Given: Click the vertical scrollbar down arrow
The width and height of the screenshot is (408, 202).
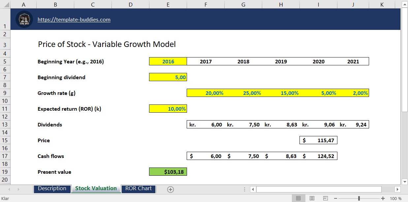Looking at the screenshot, I should [x=405, y=181].
